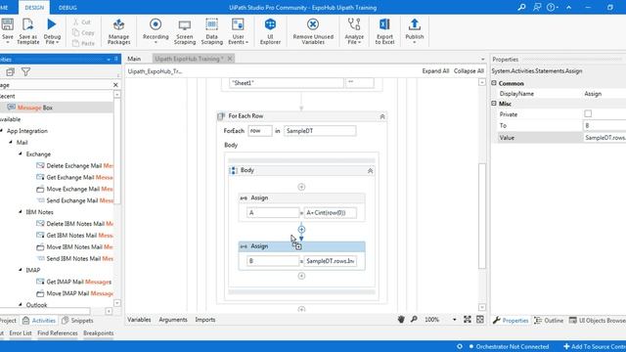
Task: Click Collapse All in designer
Action: [x=469, y=71]
